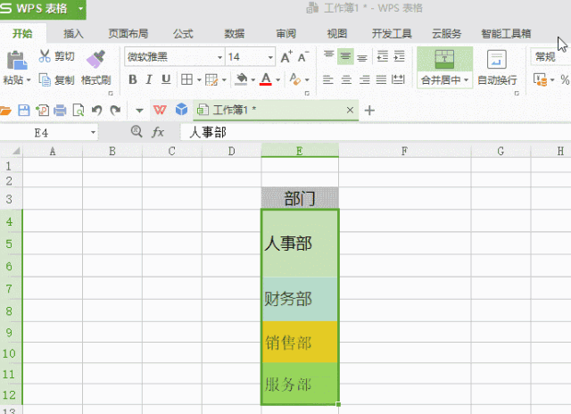Toggle italic formatting
The height and width of the screenshot is (414, 571).
coord(149,79)
